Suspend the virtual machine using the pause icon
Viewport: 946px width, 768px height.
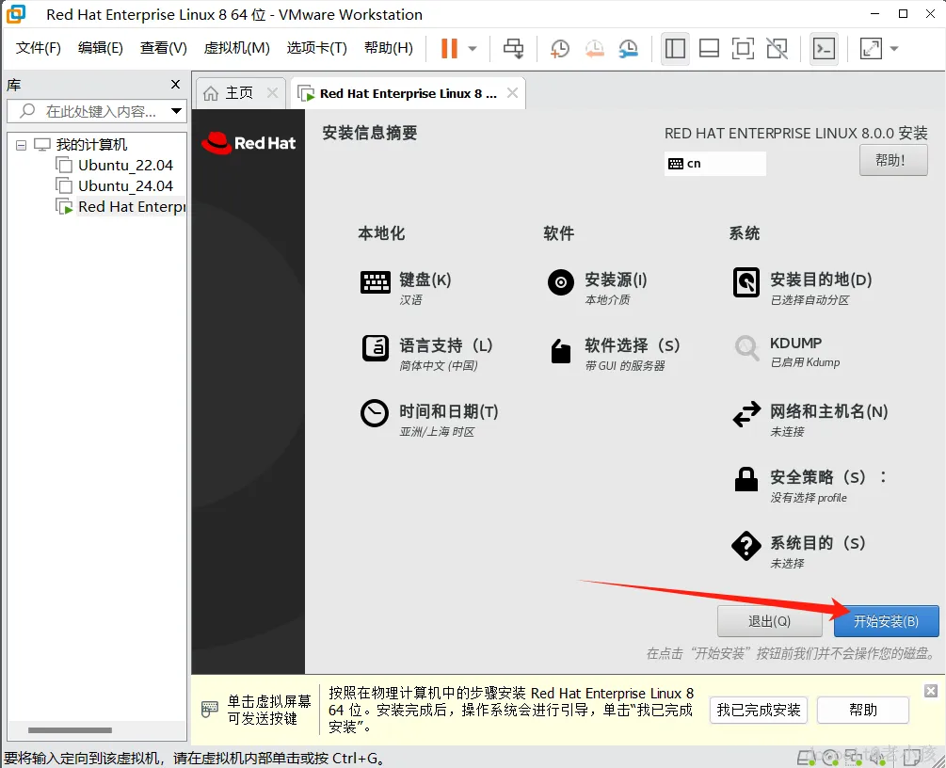(450, 48)
